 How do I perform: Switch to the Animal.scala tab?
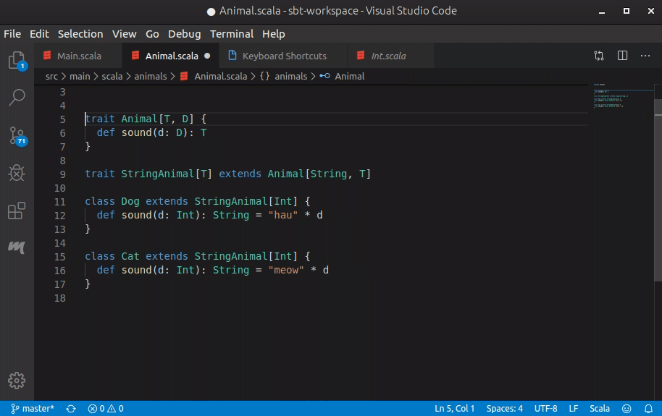[170, 56]
